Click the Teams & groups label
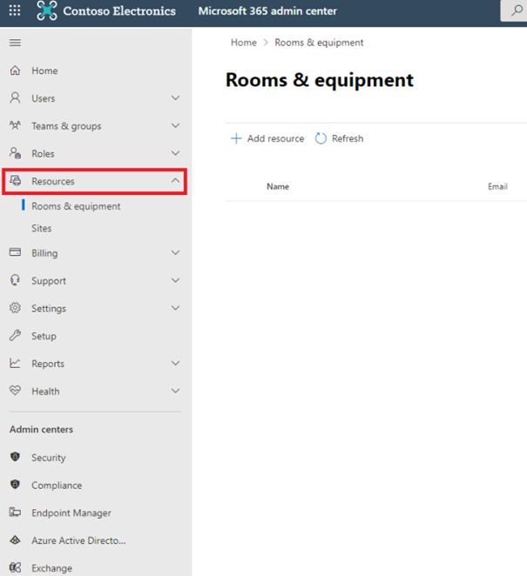 66,126
